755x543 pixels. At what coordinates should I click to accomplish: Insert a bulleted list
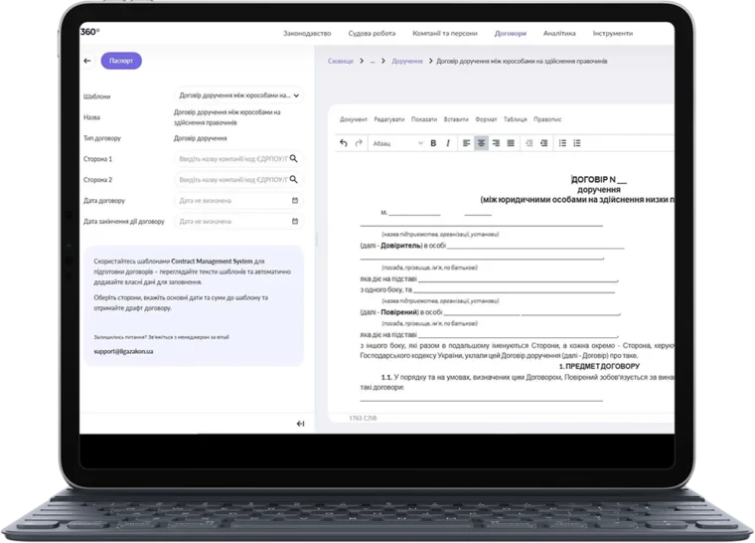coord(562,143)
